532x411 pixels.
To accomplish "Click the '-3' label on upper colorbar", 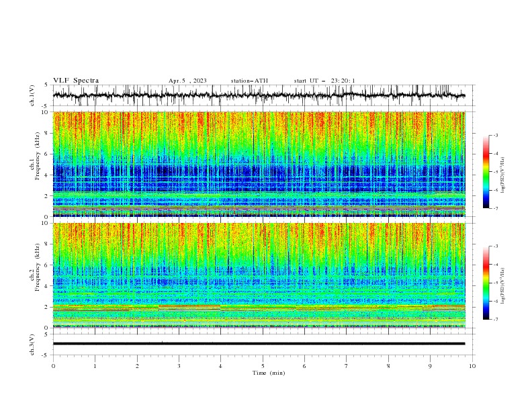I will (x=495, y=135).
